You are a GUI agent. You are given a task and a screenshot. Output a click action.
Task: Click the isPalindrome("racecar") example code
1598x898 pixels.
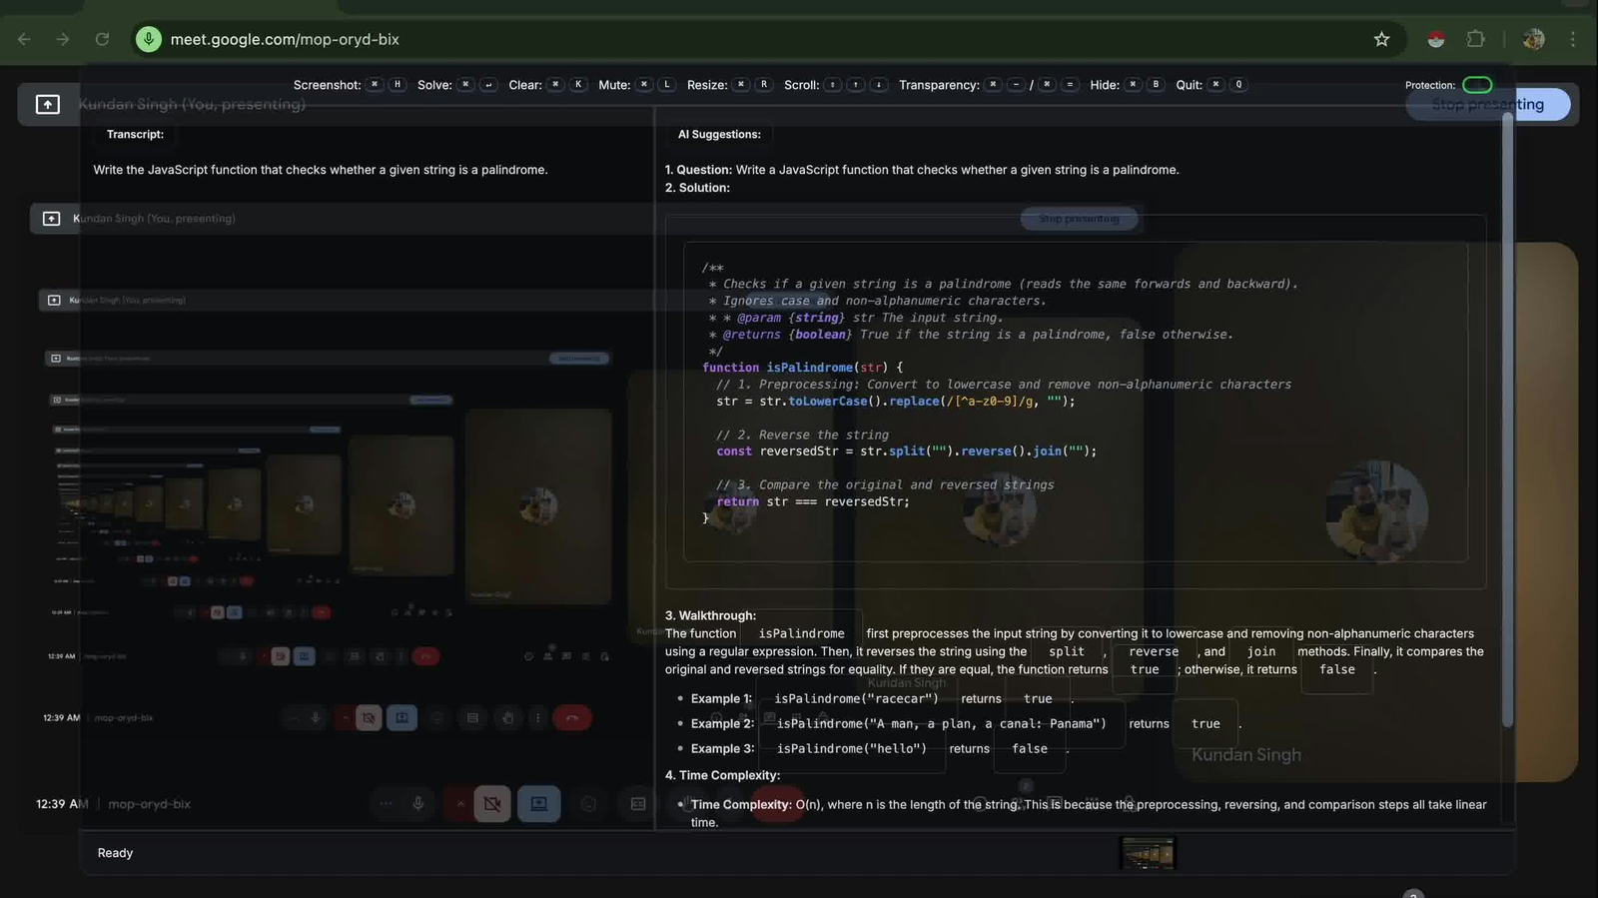(856, 698)
